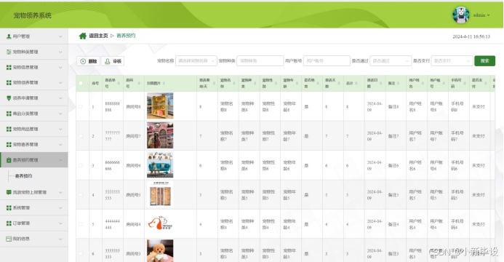Click the 商品分类管理 grid icon
Screen dimensions: 504x262
[9, 114]
